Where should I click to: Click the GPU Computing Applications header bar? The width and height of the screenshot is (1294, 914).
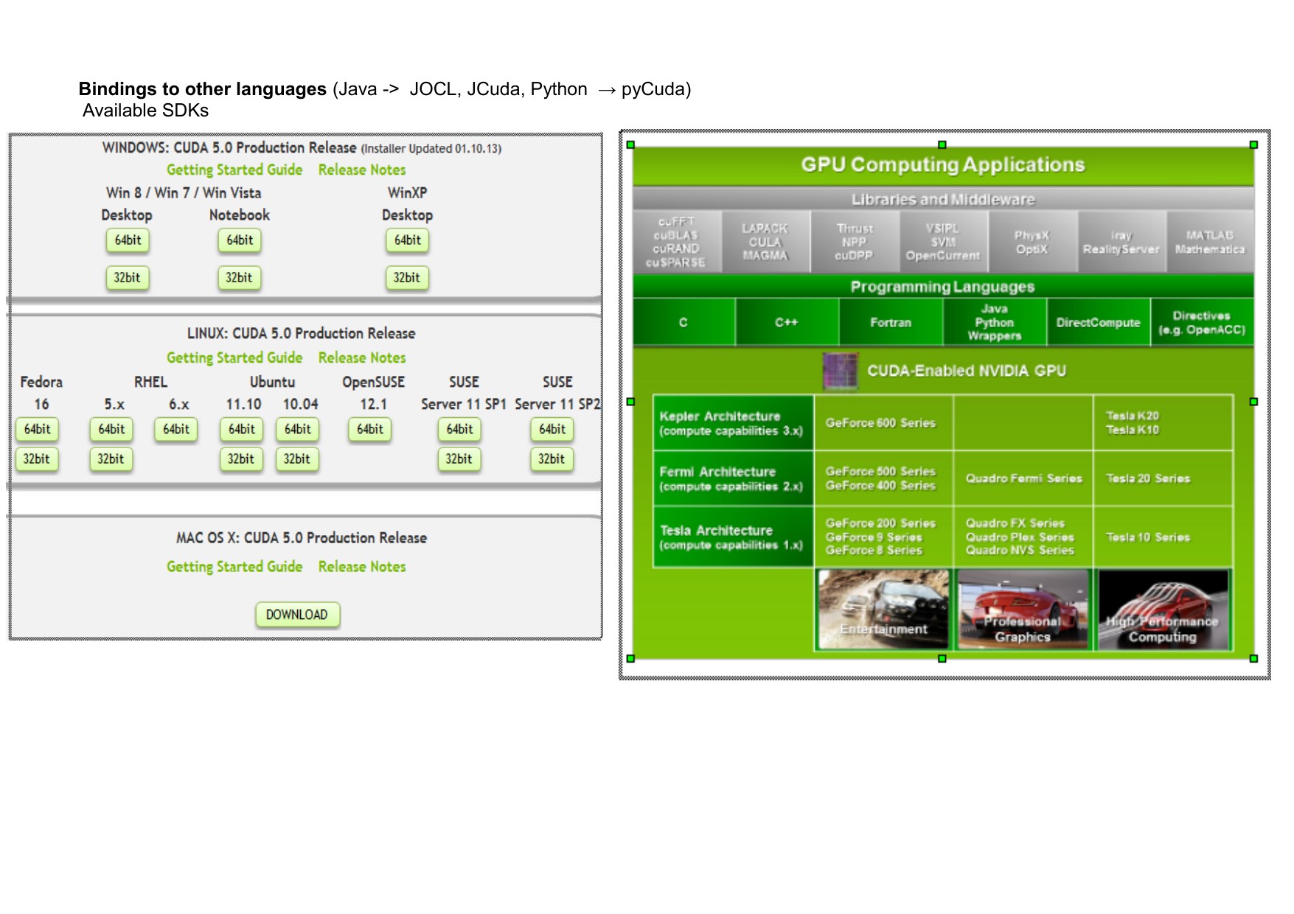click(x=942, y=165)
